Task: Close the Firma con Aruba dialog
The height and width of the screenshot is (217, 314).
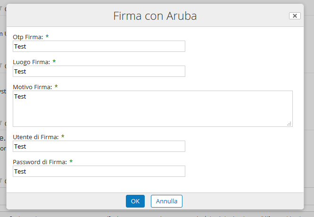Action: tap(295, 16)
